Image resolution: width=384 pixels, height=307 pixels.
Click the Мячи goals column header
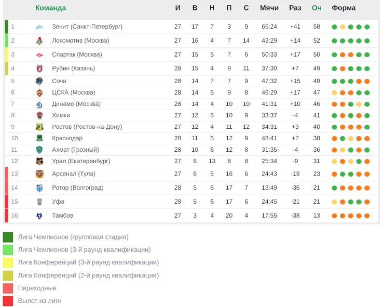tap(269, 8)
